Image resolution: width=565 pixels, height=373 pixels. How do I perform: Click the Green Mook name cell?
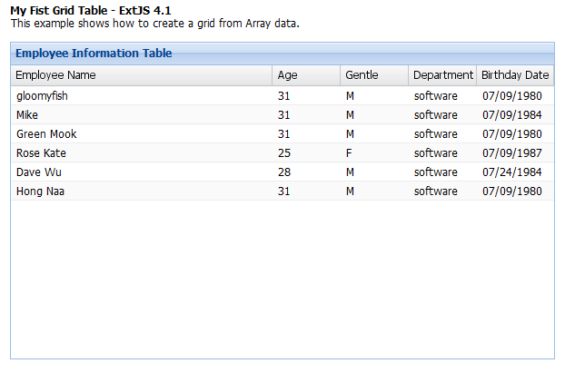click(x=46, y=134)
